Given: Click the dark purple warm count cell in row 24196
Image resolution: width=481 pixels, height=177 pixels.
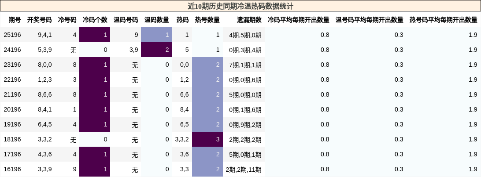Looking at the screenshot, I should click(x=156, y=50).
